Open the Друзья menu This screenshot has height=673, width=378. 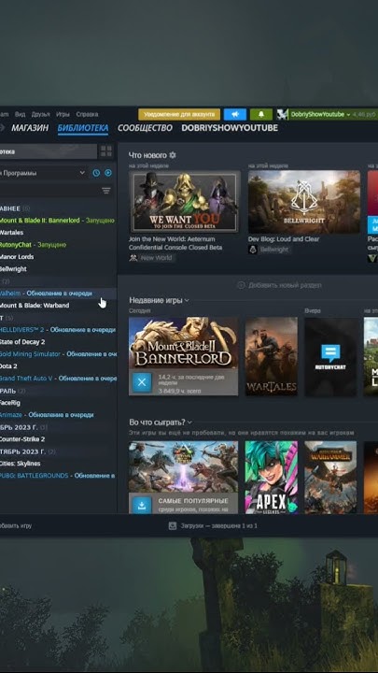[41, 114]
